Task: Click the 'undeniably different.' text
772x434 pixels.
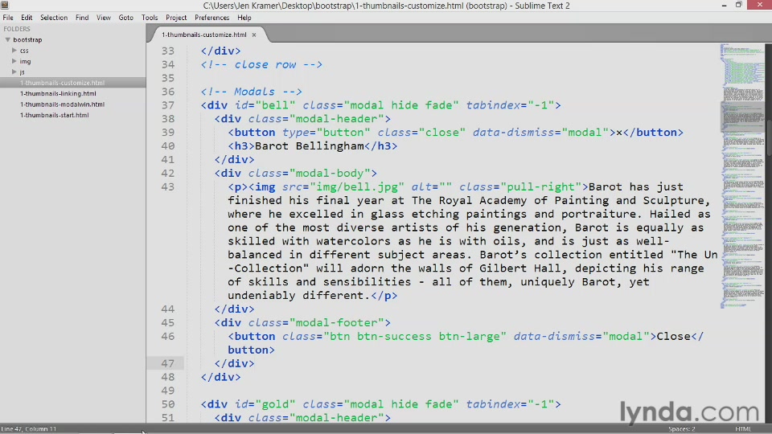Action: tap(299, 296)
